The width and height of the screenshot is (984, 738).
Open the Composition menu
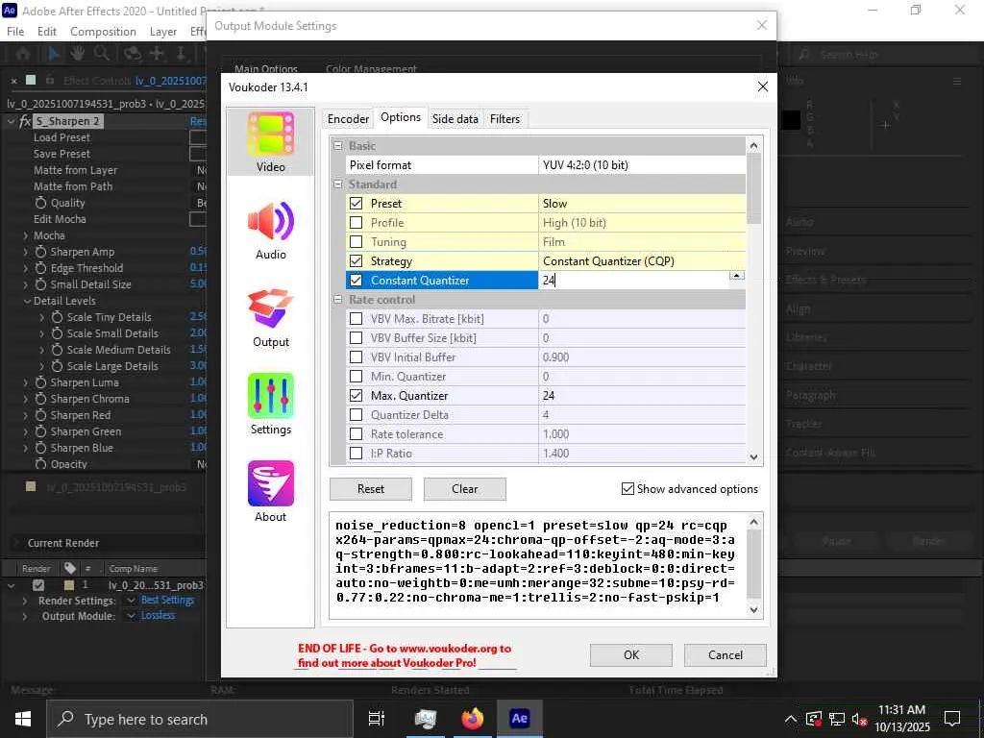click(x=103, y=32)
